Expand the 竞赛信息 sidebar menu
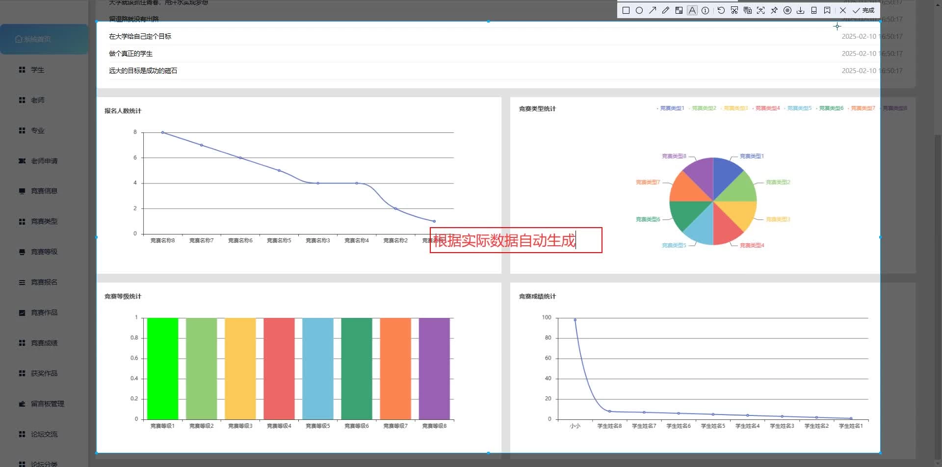Viewport: 942px width, 467px height. point(44,191)
